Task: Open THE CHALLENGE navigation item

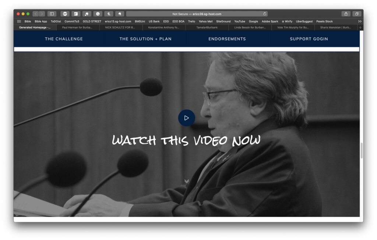Action: (x=64, y=39)
